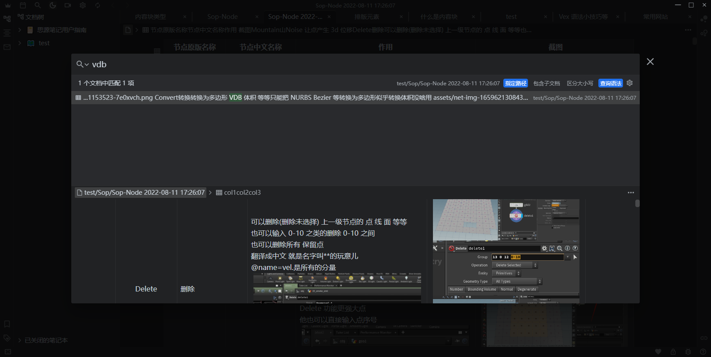Toggle the 查询语法 search option
711x357 pixels.
(611, 83)
